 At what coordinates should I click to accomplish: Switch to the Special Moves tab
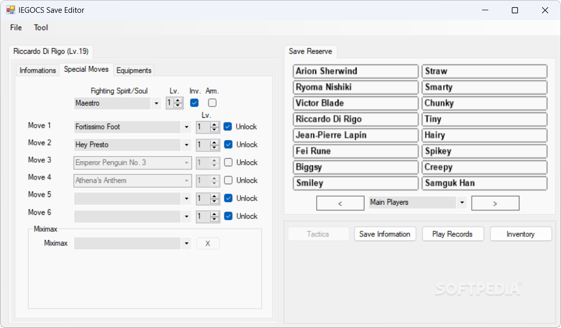pyautogui.click(x=86, y=69)
